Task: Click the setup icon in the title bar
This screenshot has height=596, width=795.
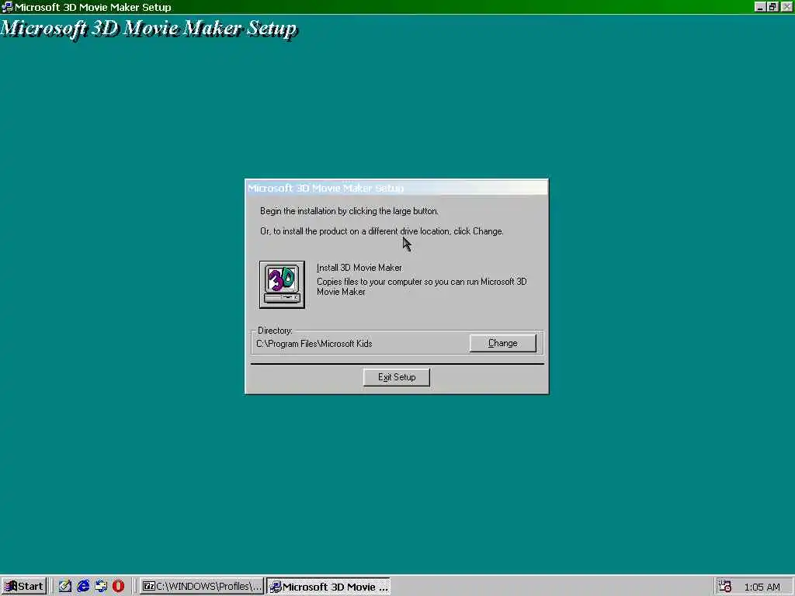Action: [x=7, y=7]
